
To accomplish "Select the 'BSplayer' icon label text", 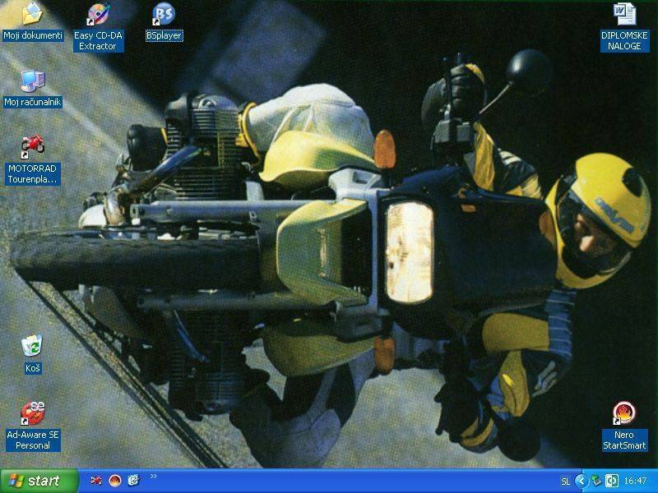I will click(164, 35).
